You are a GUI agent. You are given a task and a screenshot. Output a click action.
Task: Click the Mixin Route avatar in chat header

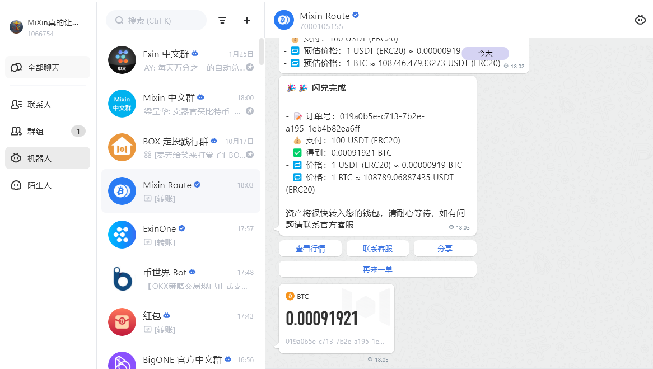point(284,20)
